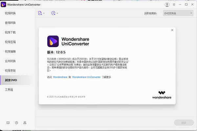Click the UniConverter logo in title bar

[3, 5]
